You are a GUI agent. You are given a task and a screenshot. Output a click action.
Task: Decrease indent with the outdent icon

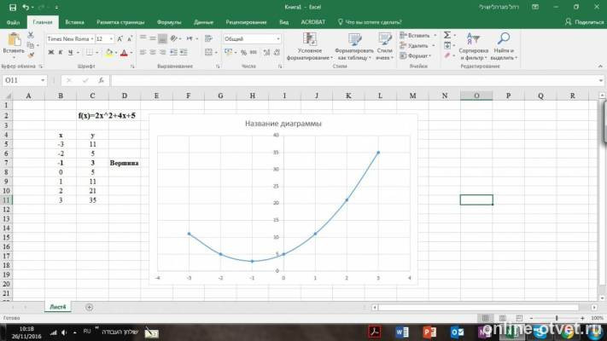click(x=173, y=52)
